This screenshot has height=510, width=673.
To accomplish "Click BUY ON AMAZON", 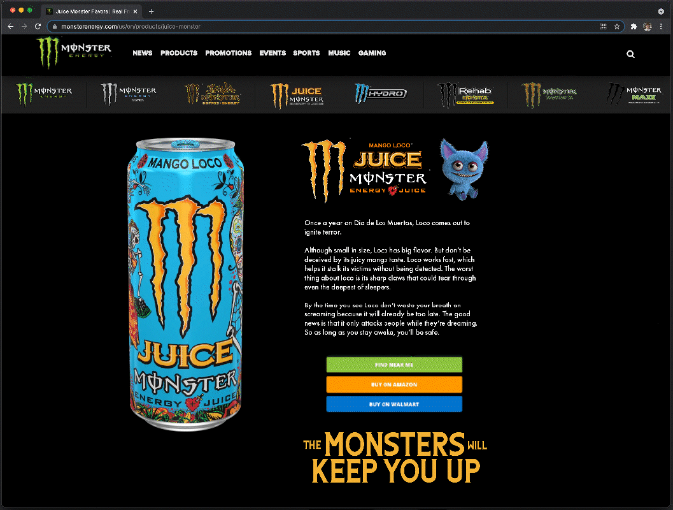I will [x=394, y=384].
